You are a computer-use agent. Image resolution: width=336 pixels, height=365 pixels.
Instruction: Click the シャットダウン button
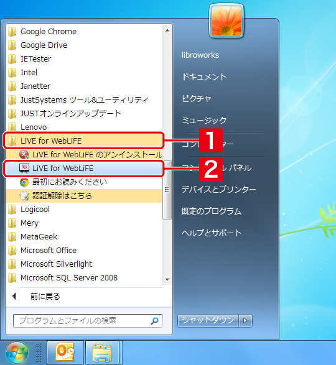click(208, 321)
